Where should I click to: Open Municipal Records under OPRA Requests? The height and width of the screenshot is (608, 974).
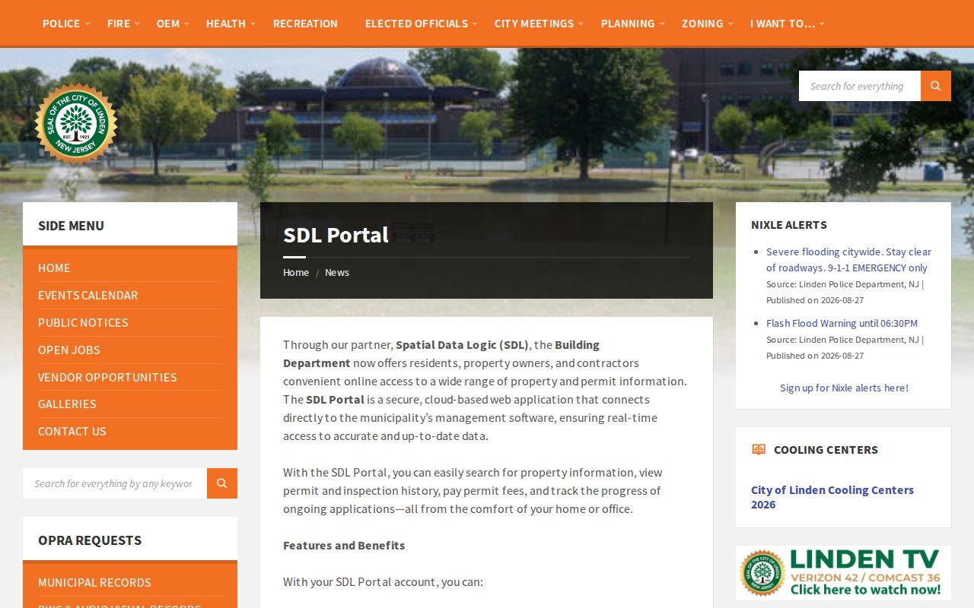coord(94,583)
